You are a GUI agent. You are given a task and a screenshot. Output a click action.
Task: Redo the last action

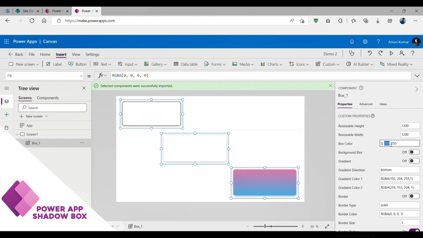(381, 53)
